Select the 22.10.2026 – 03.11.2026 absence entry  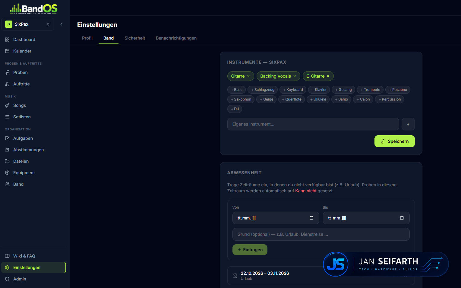click(x=321, y=276)
